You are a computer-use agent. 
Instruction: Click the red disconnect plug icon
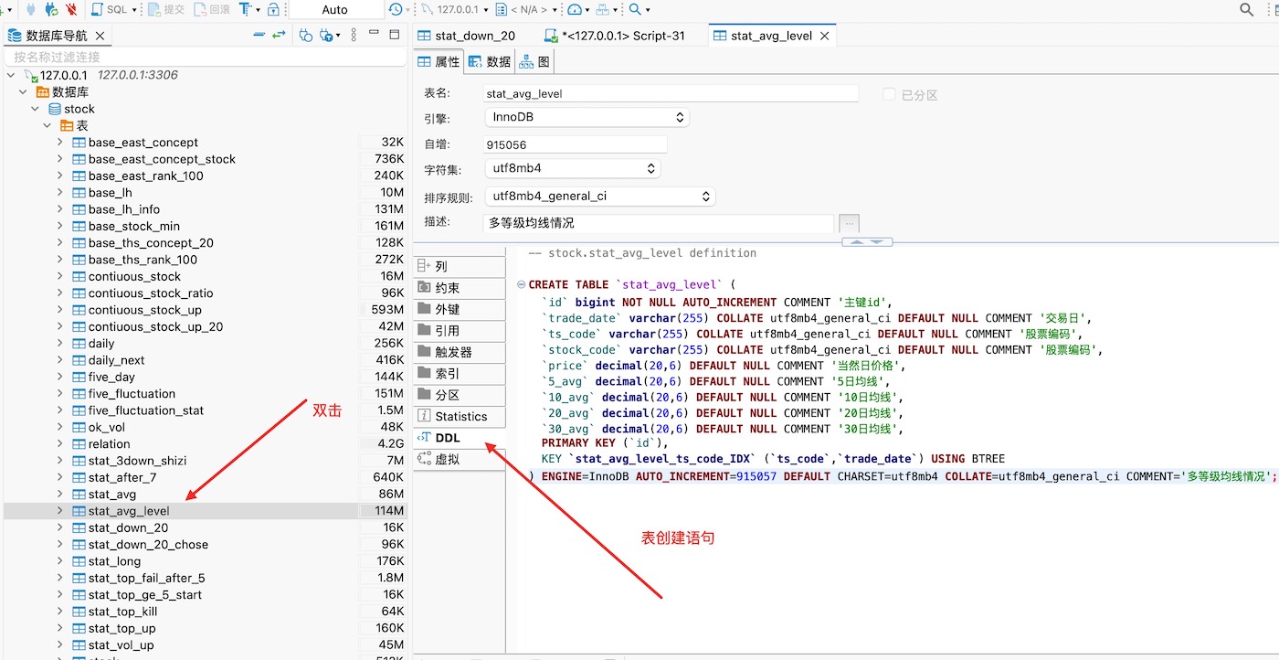pyautogui.click(x=71, y=9)
